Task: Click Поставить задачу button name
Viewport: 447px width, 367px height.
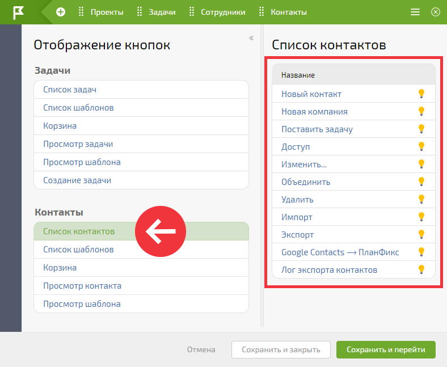Action: 317,129
